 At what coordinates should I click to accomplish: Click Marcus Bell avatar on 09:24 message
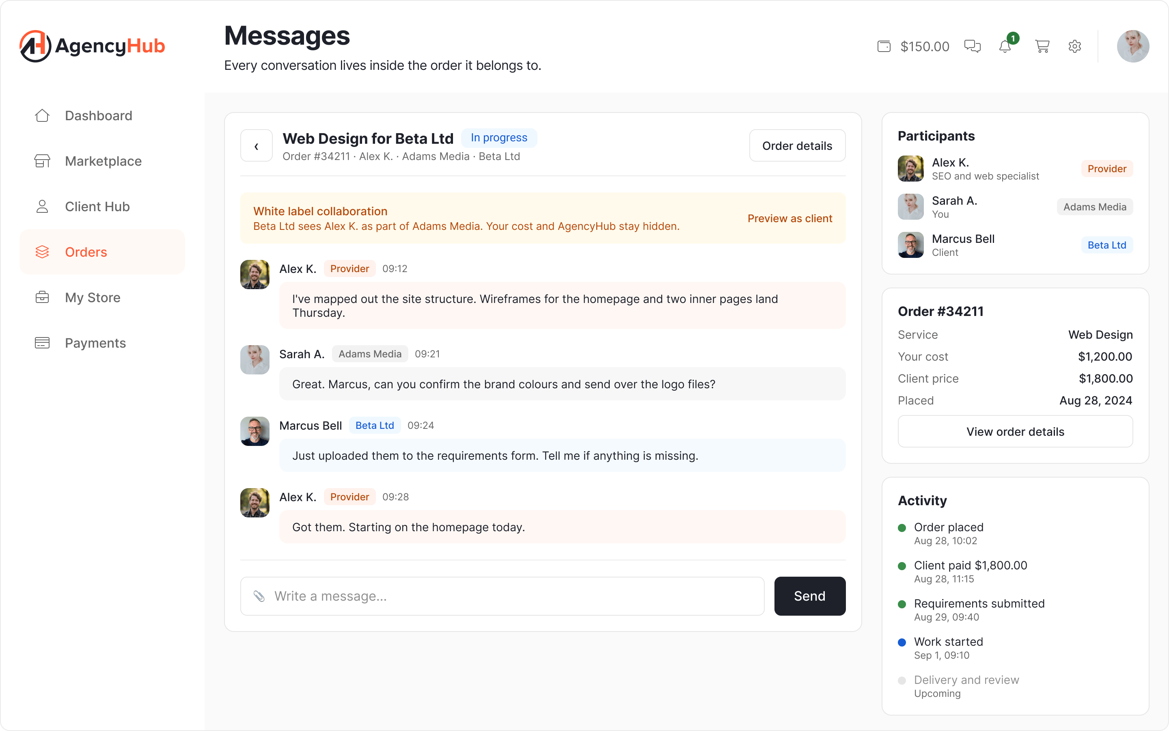pos(255,431)
